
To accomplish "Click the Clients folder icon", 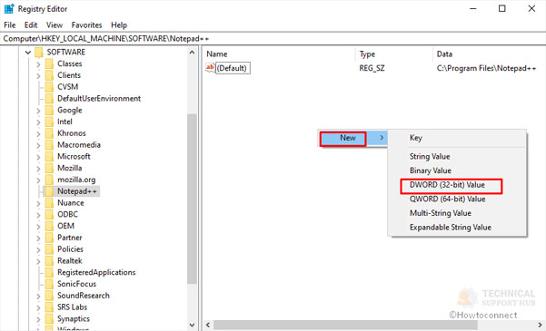I will 49,75.
